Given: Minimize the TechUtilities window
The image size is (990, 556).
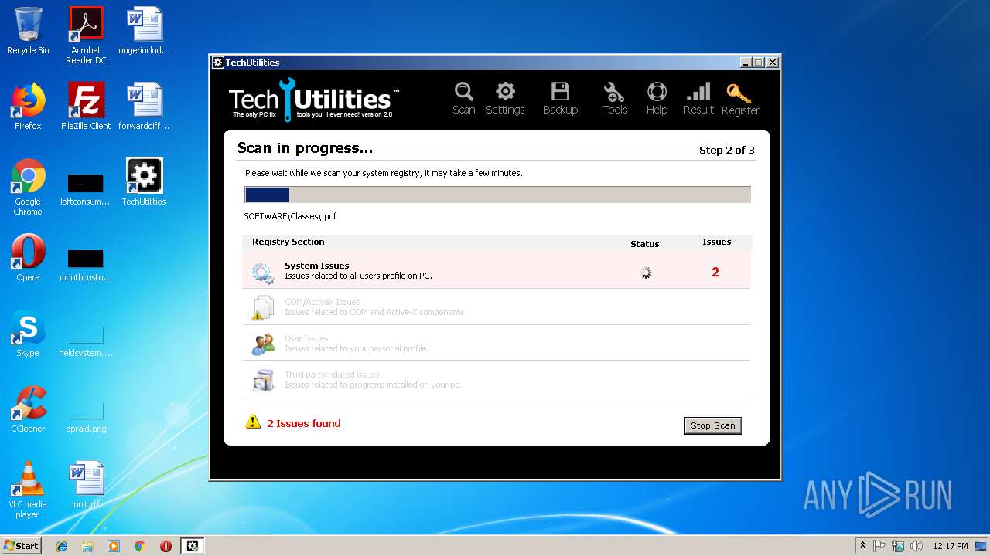Looking at the screenshot, I should tap(746, 63).
